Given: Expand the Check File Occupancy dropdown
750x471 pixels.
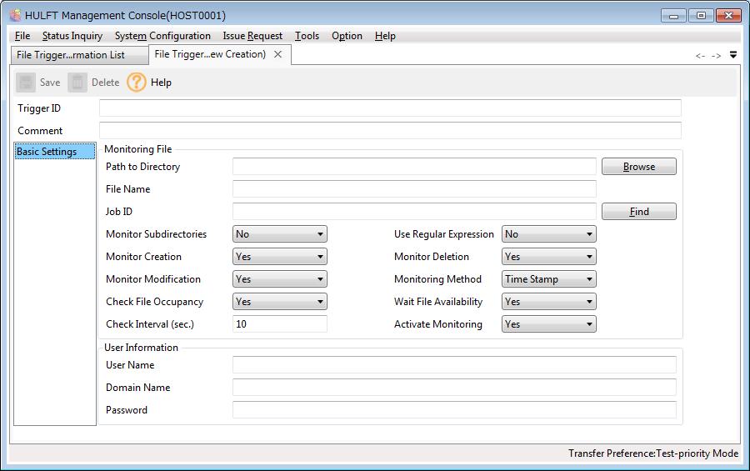Looking at the screenshot, I should pos(280,302).
